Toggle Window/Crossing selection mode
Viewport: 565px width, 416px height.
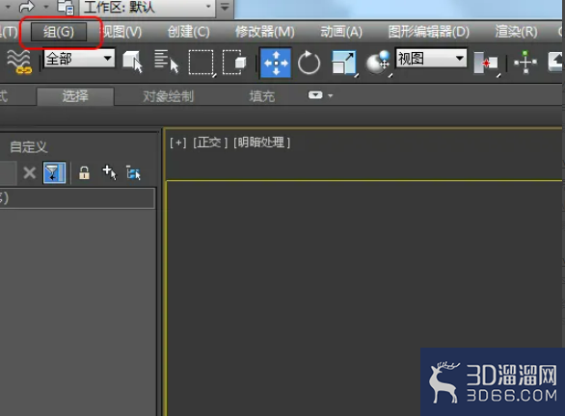234,63
